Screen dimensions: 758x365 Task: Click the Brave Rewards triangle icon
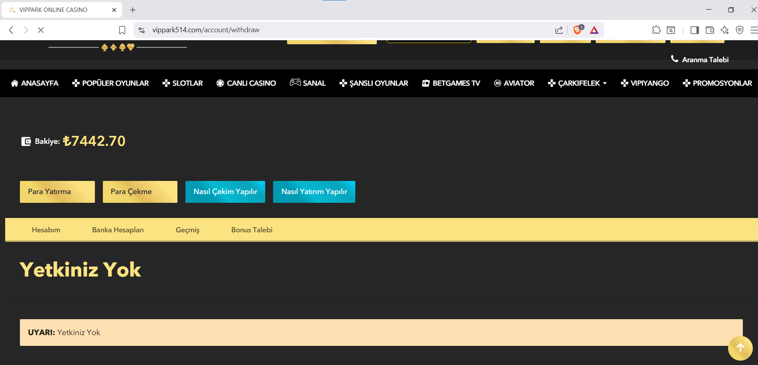594,30
